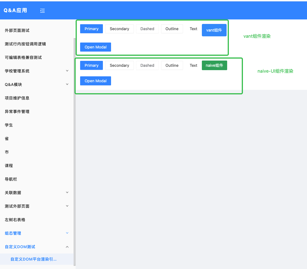Image resolution: width=307 pixels, height=269 pixels.
Task: Click Dashed button in naive section
Action: (x=147, y=65)
